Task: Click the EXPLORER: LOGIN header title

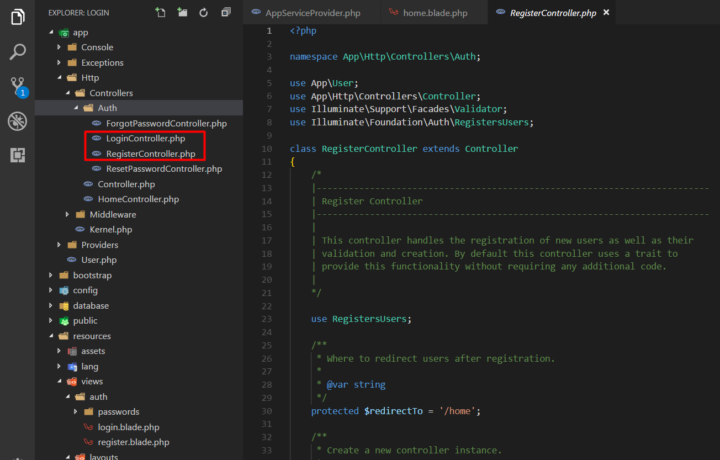Action: (x=79, y=12)
